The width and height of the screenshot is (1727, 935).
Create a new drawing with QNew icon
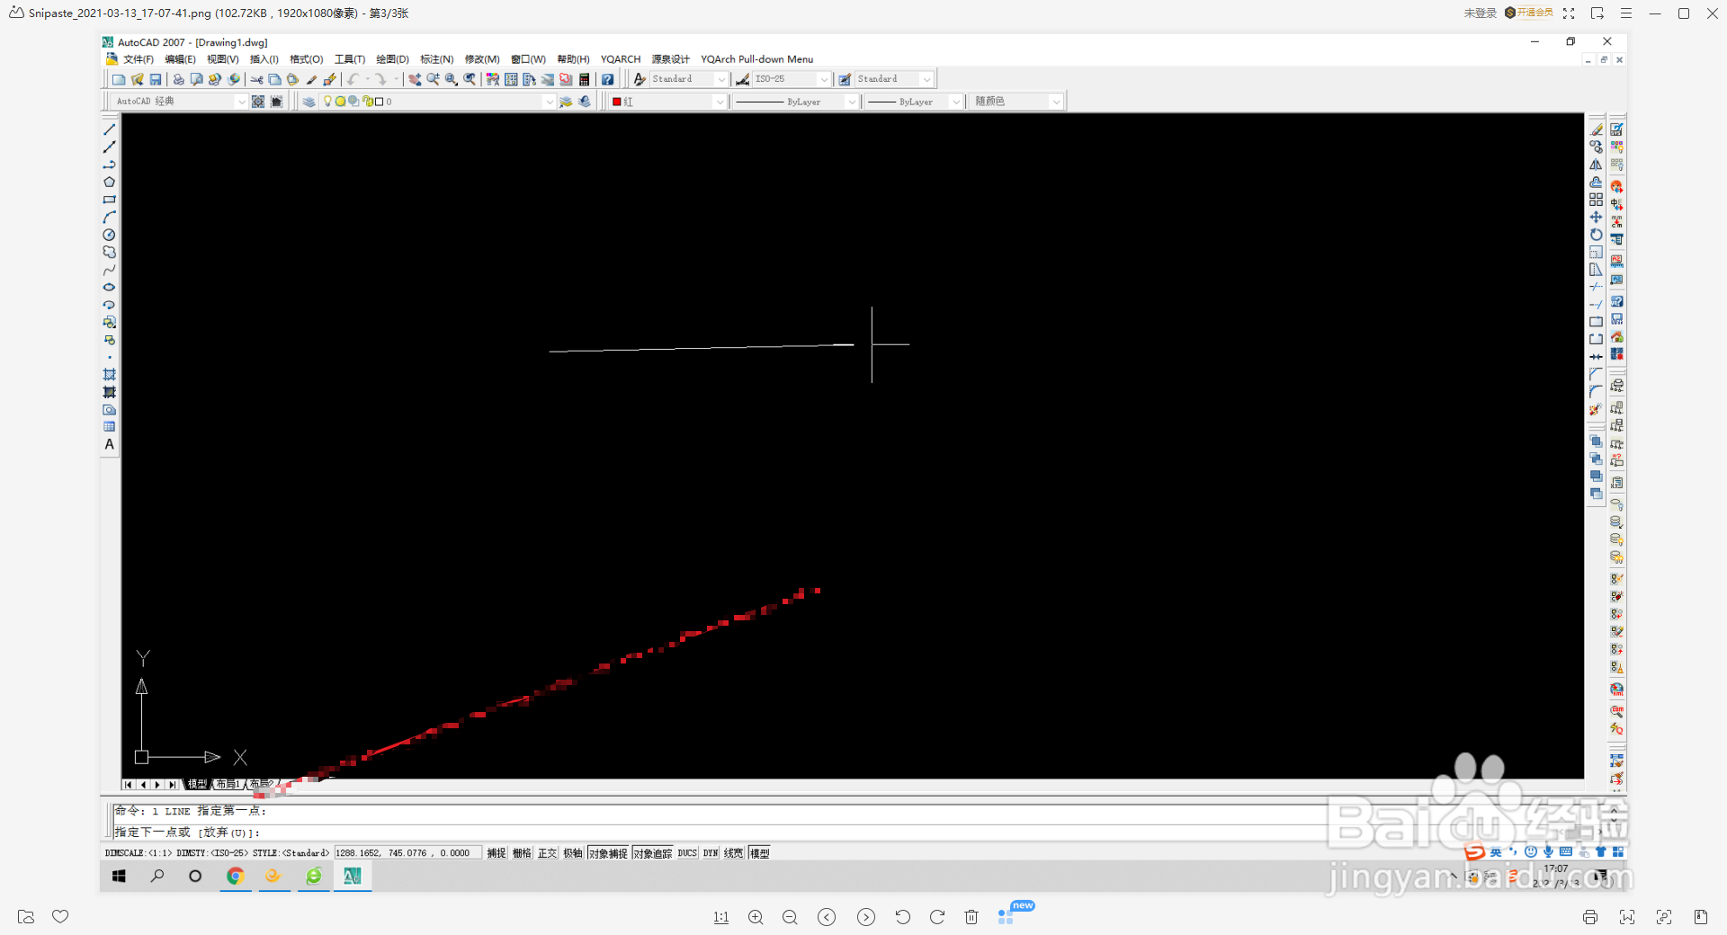click(119, 79)
